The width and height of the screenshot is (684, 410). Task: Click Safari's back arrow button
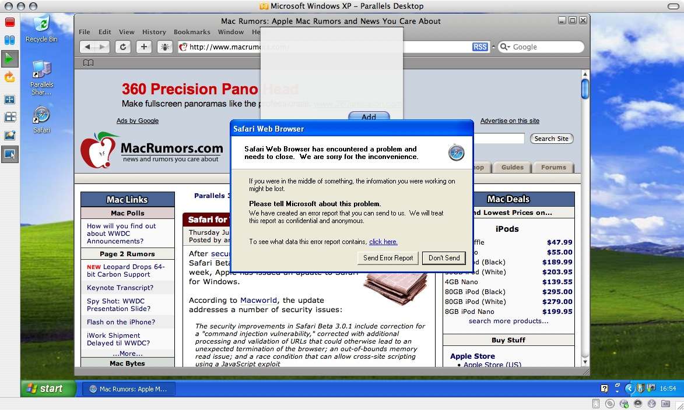coord(87,47)
